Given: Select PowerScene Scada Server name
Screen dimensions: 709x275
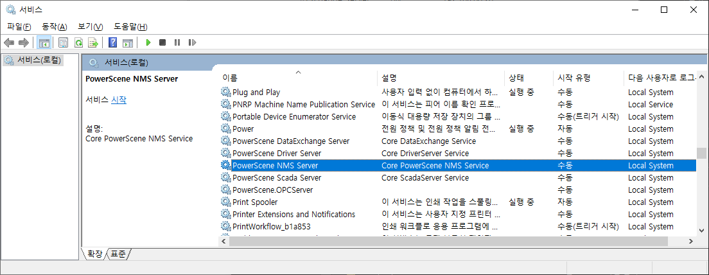Looking at the screenshot, I should [277, 178].
